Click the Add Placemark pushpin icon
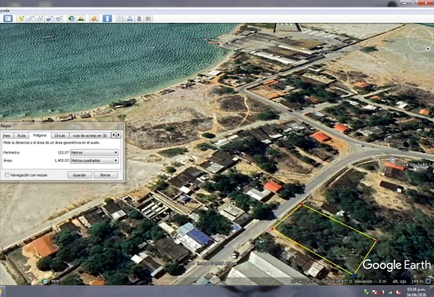Viewport: 434px width, 297px height. (x=21, y=19)
